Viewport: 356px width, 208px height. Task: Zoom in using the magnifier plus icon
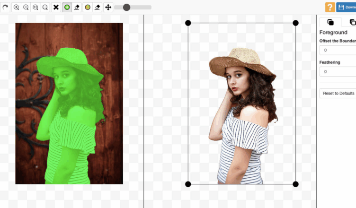click(17, 7)
